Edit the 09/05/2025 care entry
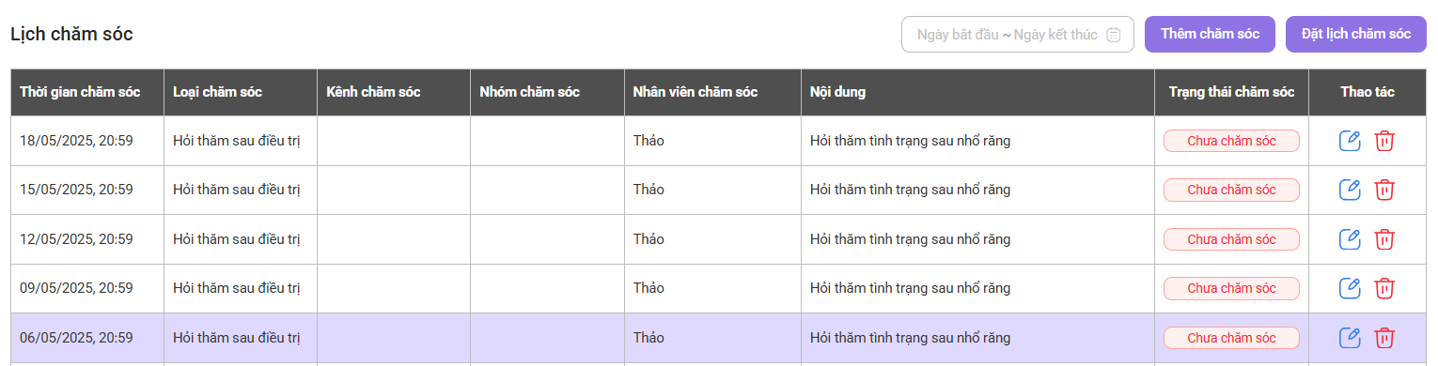 (x=1350, y=288)
